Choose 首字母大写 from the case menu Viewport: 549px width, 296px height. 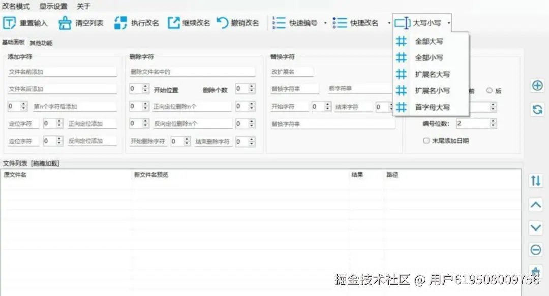coord(433,107)
